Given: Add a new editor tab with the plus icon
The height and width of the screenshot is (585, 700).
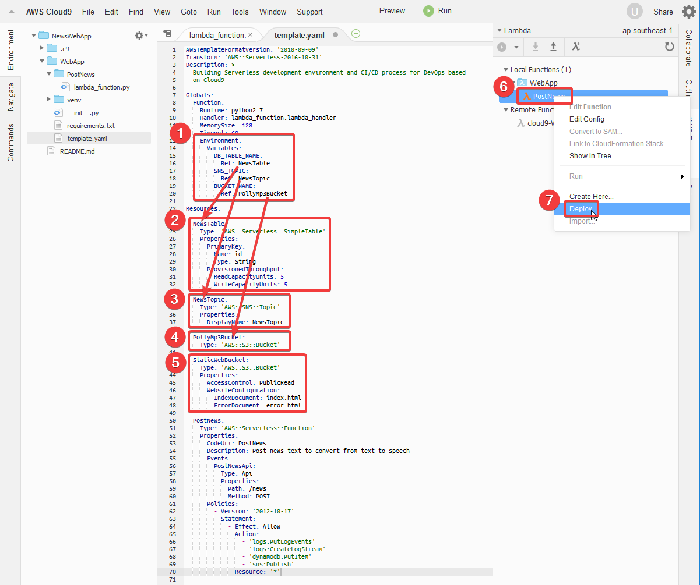Looking at the screenshot, I should pos(356,34).
